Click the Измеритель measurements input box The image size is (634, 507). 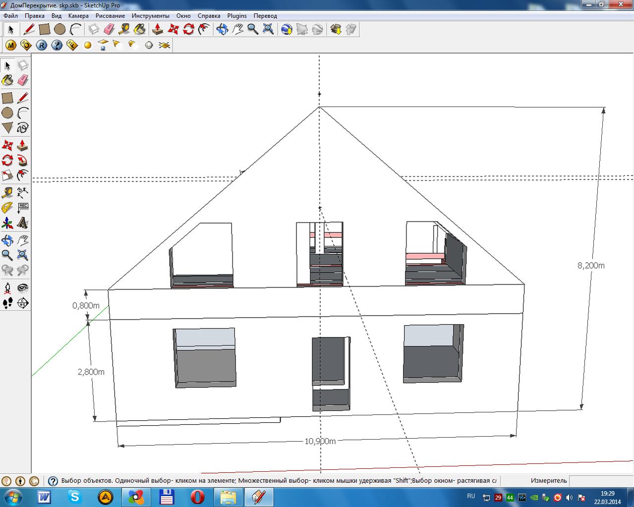coord(601,480)
